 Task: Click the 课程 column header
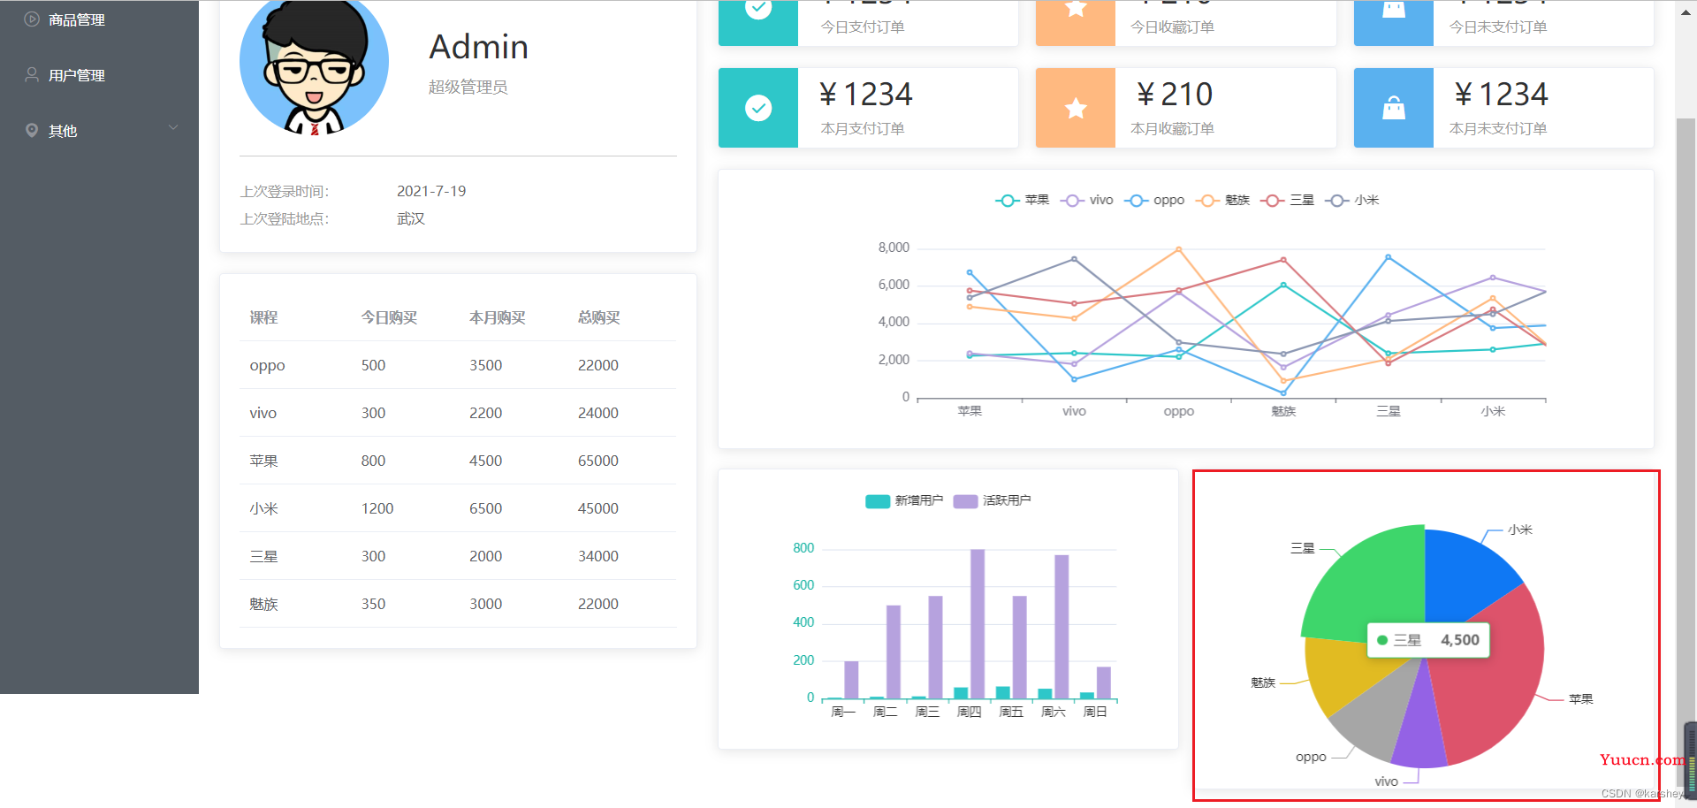coord(263,317)
